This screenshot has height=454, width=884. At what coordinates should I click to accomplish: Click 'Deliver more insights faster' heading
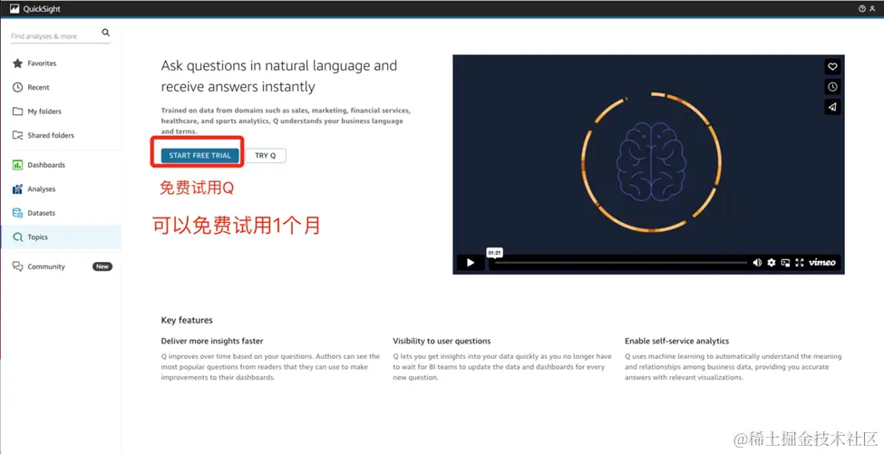[x=212, y=341]
